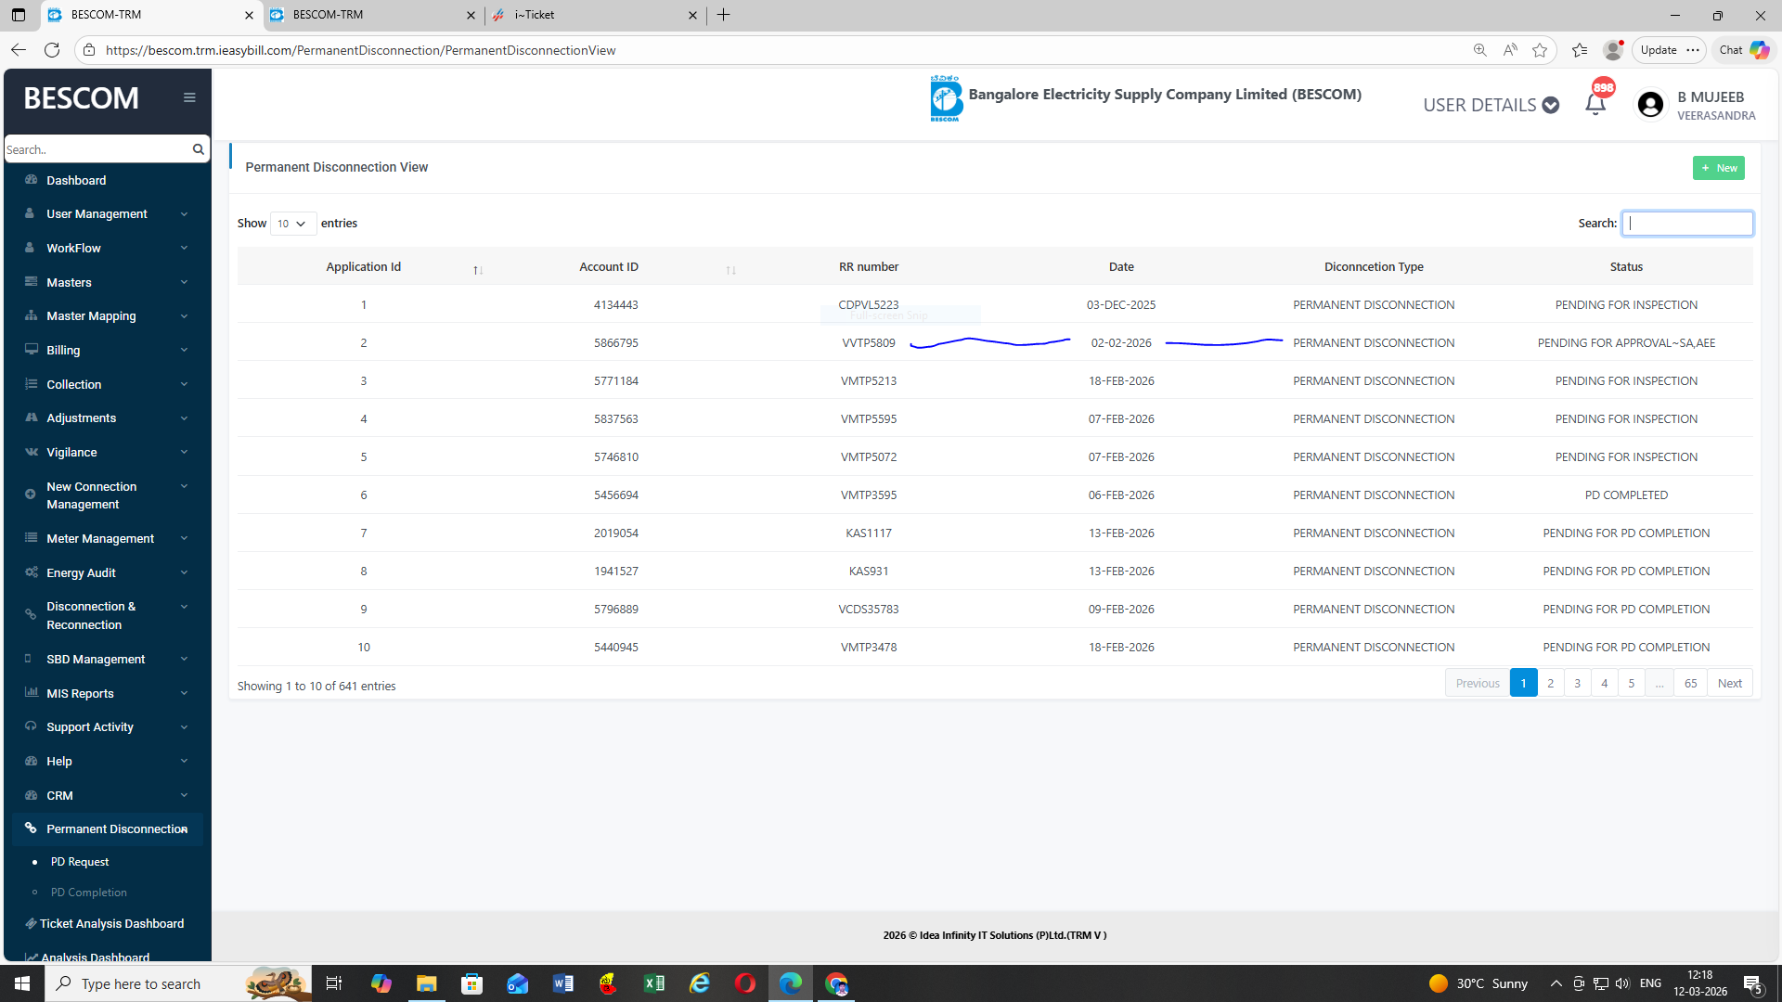Open the Show entries count dropdown

coord(292,224)
